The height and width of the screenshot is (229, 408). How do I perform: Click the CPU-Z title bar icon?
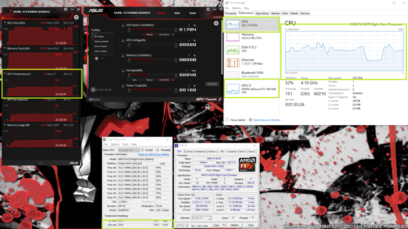click(176, 146)
